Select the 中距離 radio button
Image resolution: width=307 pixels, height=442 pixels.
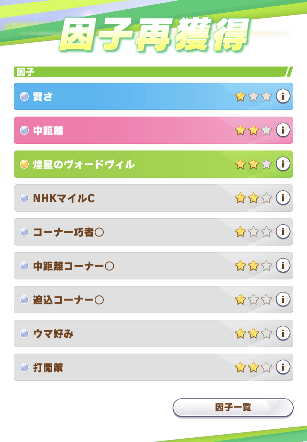point(24,130)
